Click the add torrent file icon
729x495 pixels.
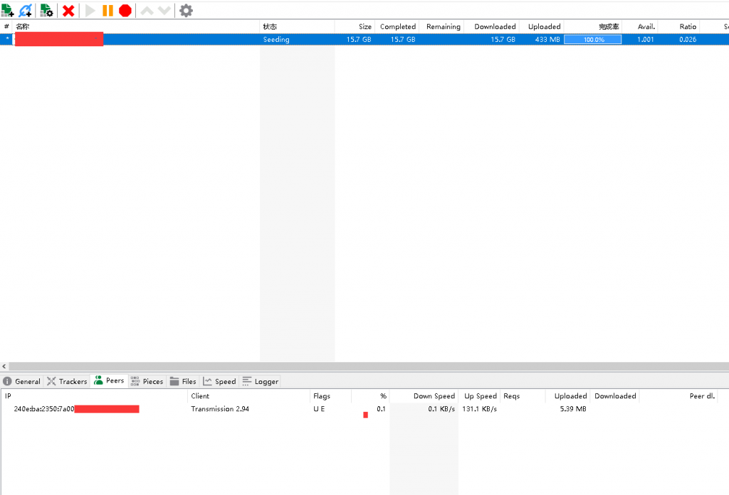pyautogui.click(x=8, y=11)
